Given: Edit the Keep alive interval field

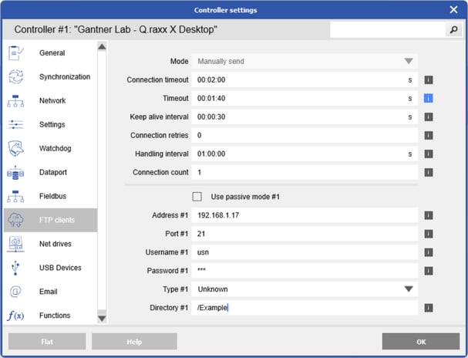Looking at the screenshot, I should click(305, 117).
